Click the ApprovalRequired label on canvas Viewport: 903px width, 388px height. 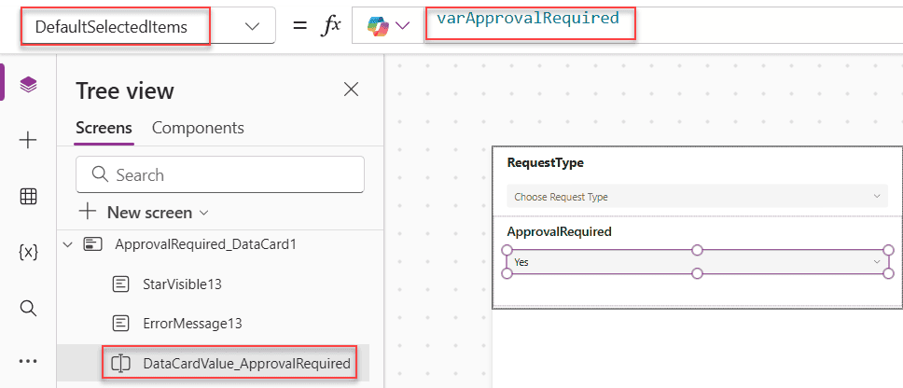(559, 232)
